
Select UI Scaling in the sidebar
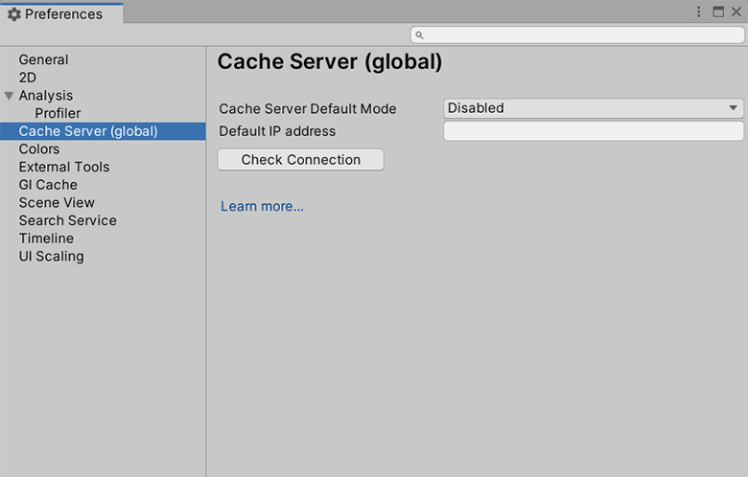(51, 256)
